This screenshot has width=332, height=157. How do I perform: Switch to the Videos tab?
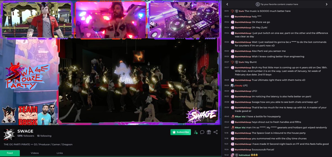[x=35, y=153]
